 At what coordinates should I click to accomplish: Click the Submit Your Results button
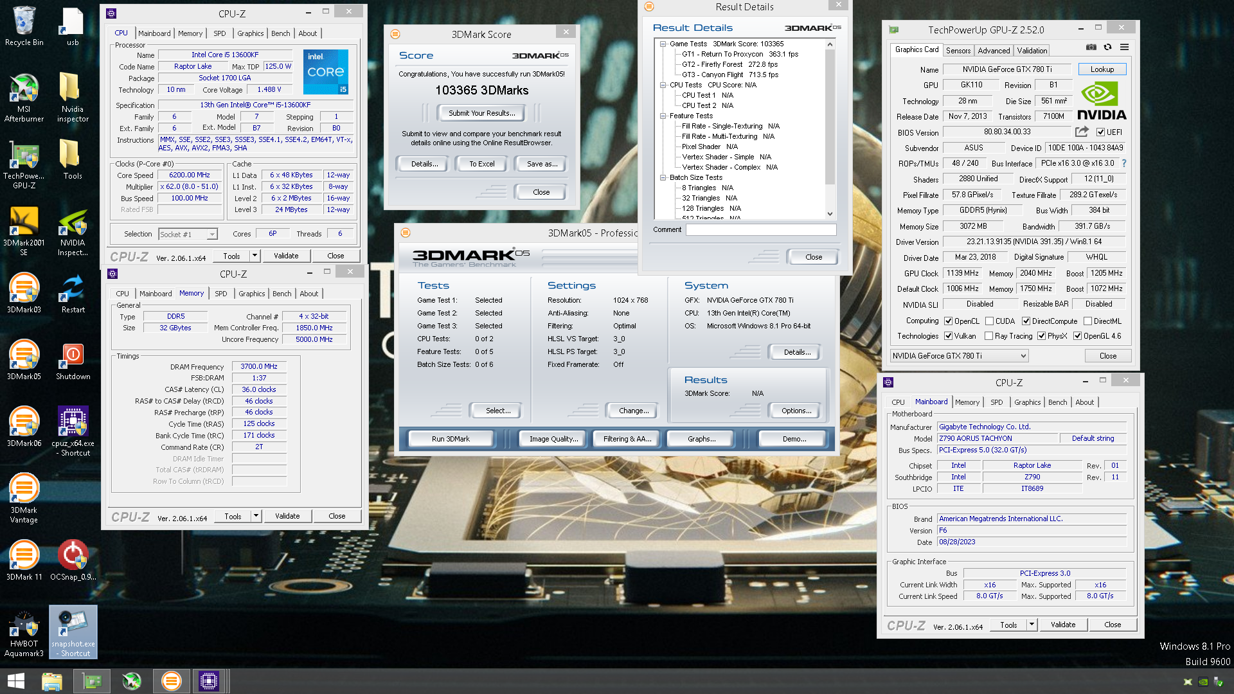tap(482, 113)
